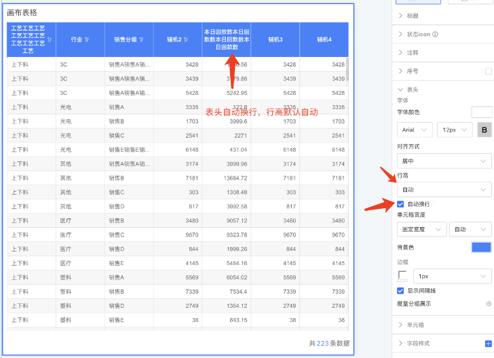Click the 辅机4 column header
This screenshot has height=358, width=494.
[324, 39]
